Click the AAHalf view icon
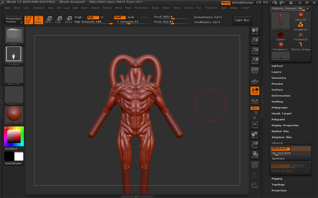Viewport: 318px width, 198px height. pyautogui.click(x=255, y=61)
